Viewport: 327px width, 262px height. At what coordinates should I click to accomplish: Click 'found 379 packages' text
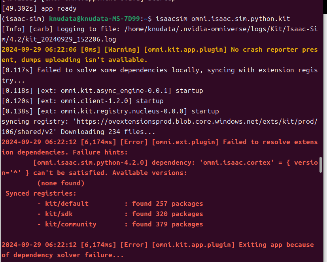tap(168, 224)
